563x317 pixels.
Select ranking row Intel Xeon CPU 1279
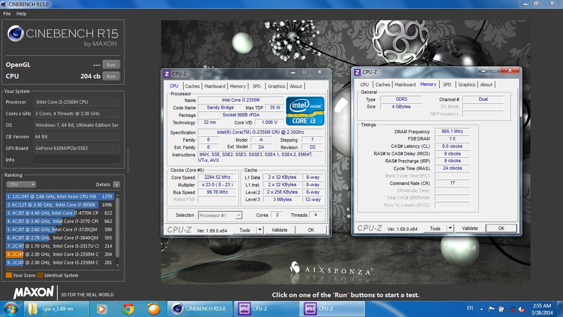(x=60, y=196)
